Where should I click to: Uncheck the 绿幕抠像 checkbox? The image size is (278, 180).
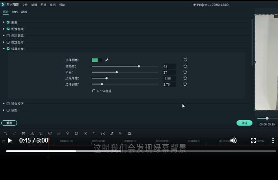click(x=8, y=49)
